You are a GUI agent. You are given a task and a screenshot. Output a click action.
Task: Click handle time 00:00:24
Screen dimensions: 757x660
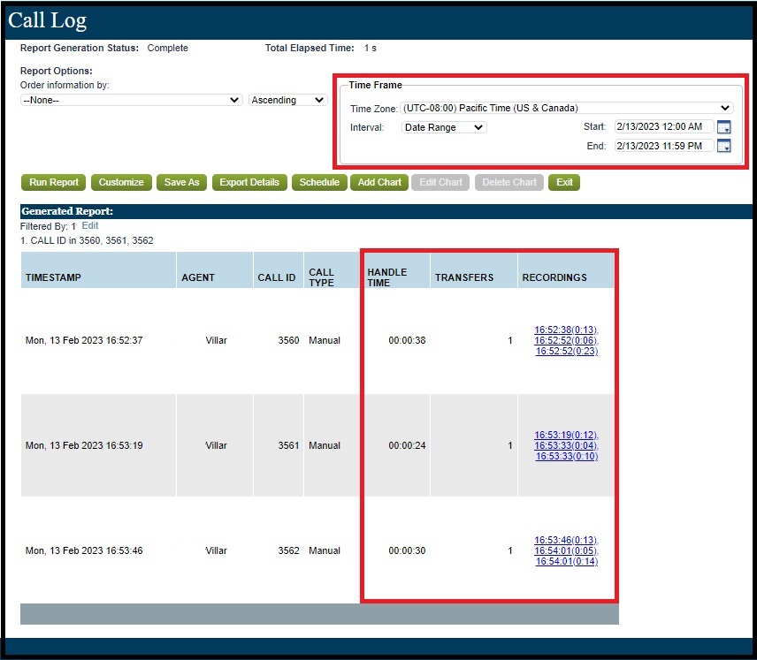[407, 446]
